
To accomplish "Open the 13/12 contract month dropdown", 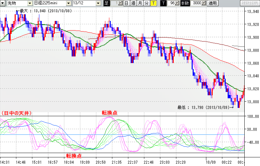I will (98, 3).
